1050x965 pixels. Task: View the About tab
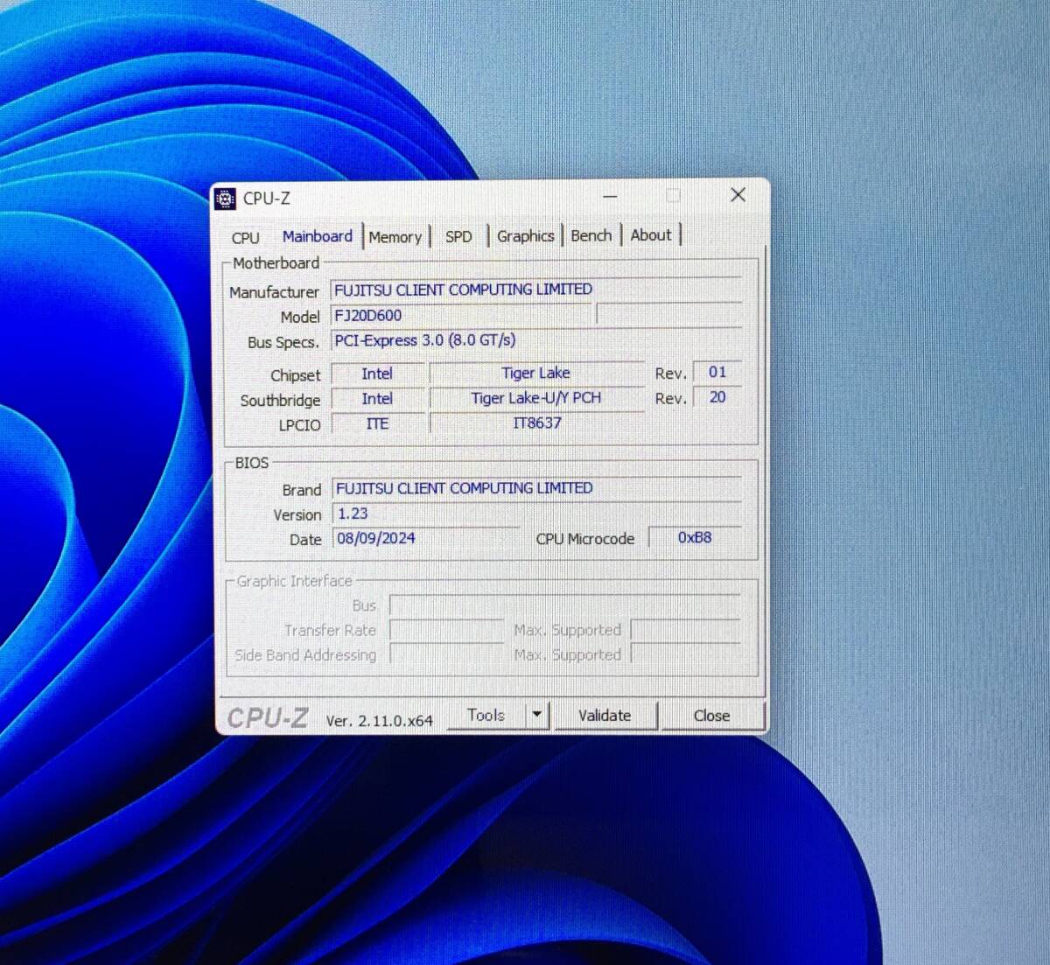(651, 235)
